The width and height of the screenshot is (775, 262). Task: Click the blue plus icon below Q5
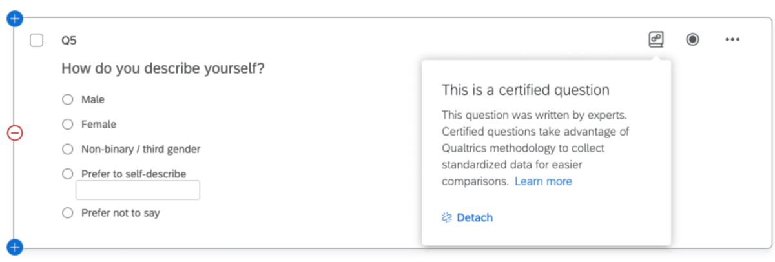15,246
